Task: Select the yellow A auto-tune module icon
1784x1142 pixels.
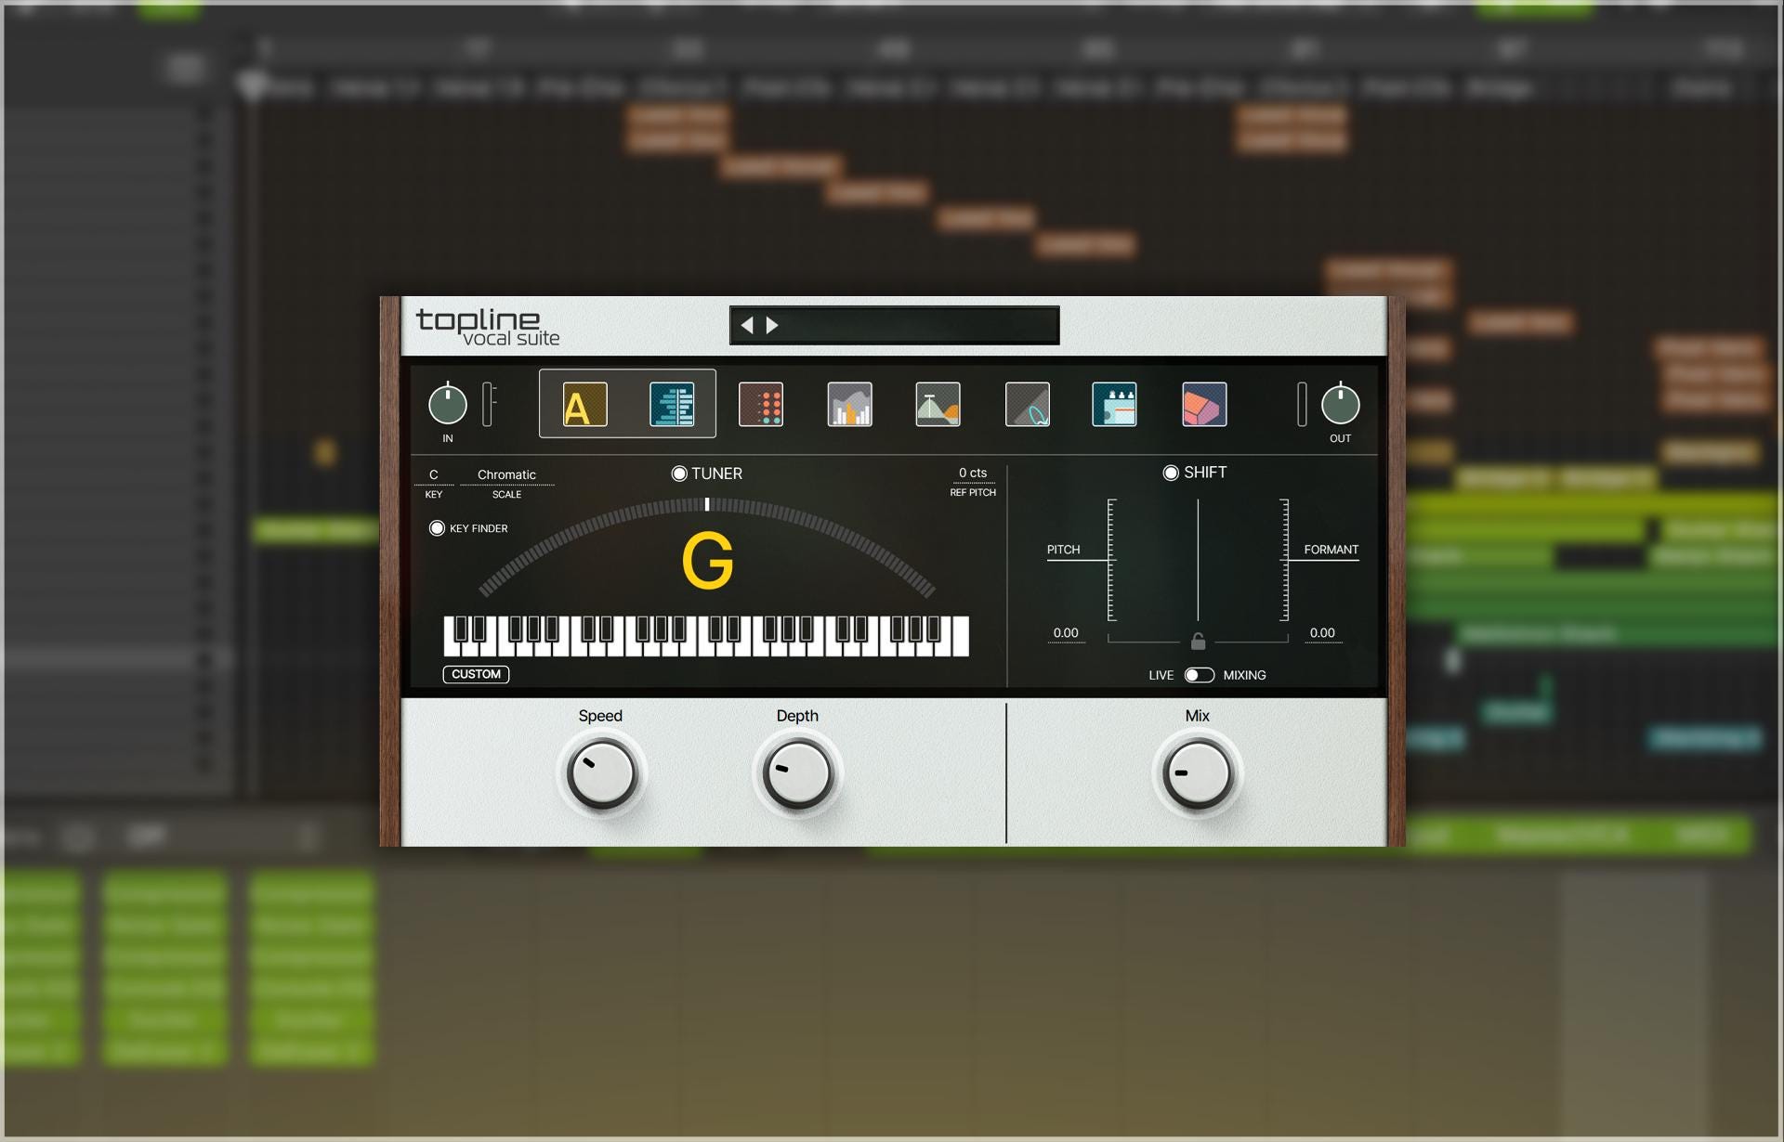Action: (585, 405)
